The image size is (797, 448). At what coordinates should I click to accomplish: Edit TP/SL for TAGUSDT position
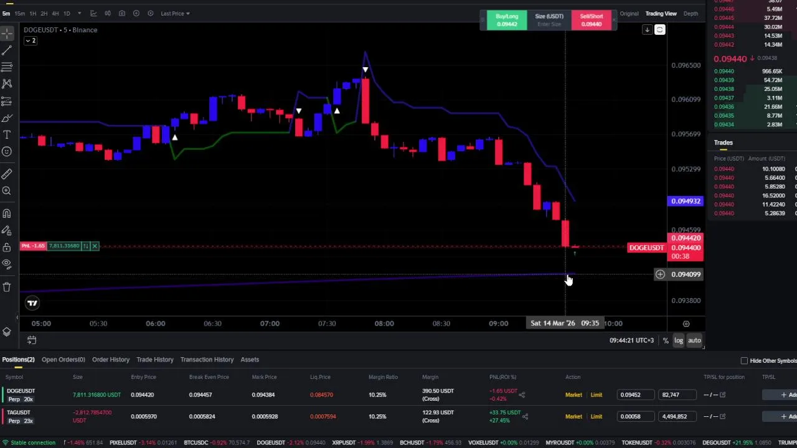click(723, 417)
